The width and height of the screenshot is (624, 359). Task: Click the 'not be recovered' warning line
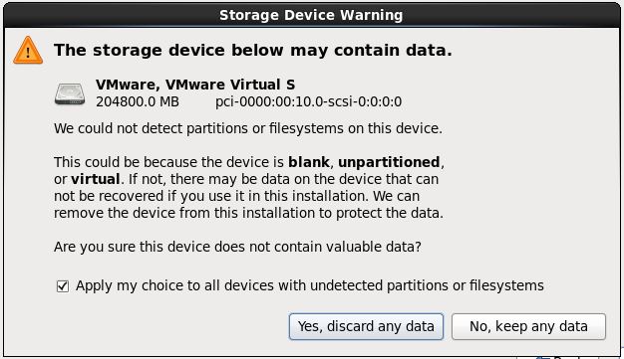click(x=237, y=196)
